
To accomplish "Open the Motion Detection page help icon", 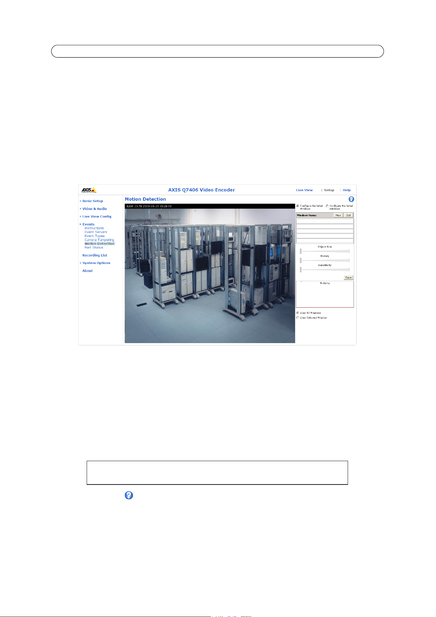I will coord(351,199).
